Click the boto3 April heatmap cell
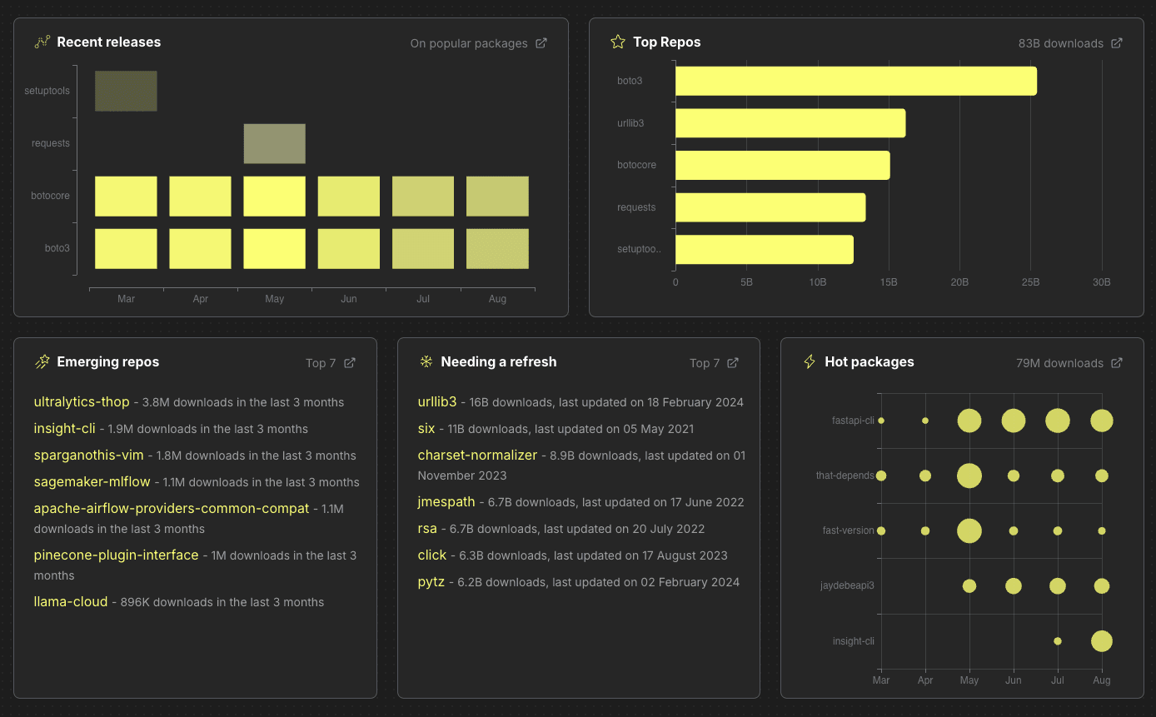 [201, 249]
